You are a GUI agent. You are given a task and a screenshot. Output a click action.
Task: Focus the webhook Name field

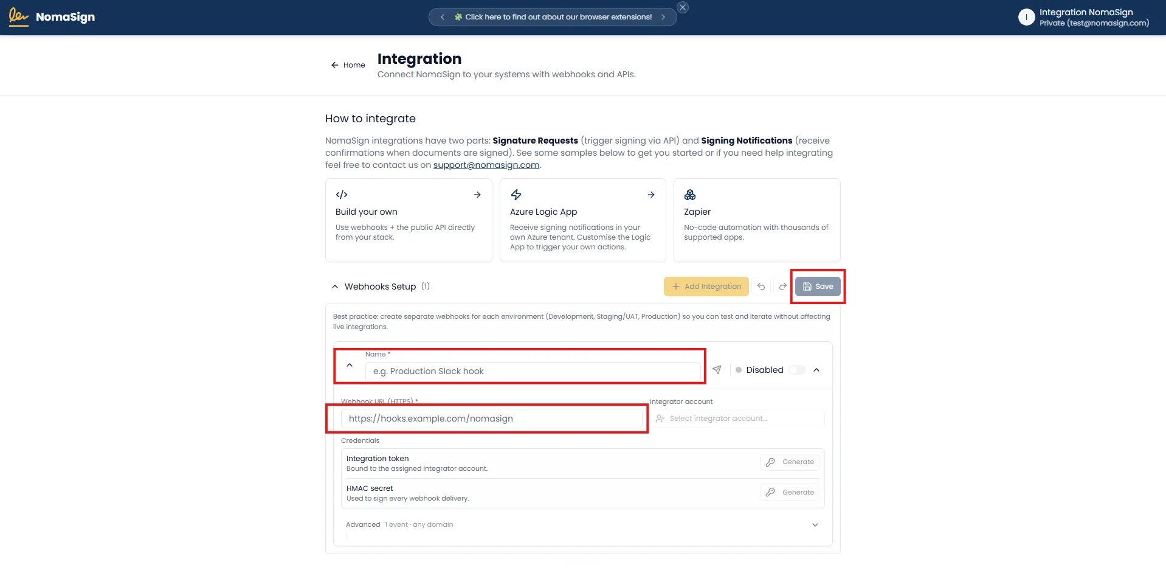coord(533,371)
